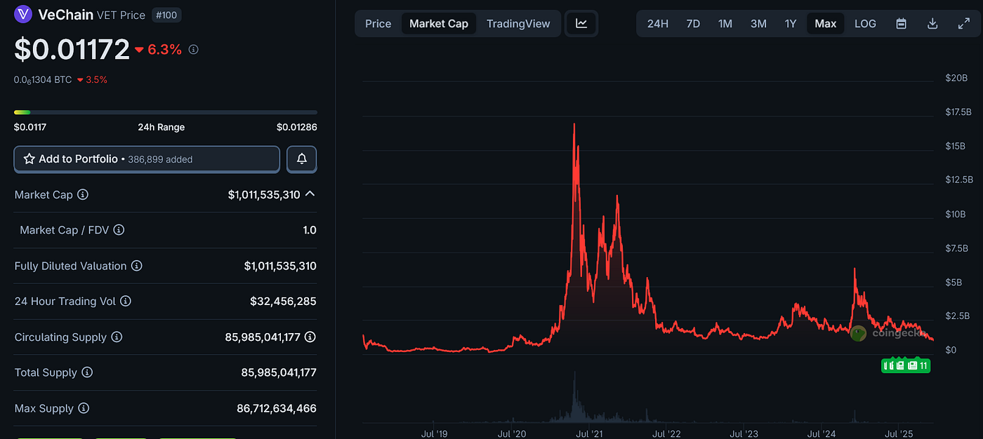Image resolution: width=983 pixels, height=439 pixels.
Task: Switch to TradingView chart tab
Action: pyautogui.click(x=518, y=23)
